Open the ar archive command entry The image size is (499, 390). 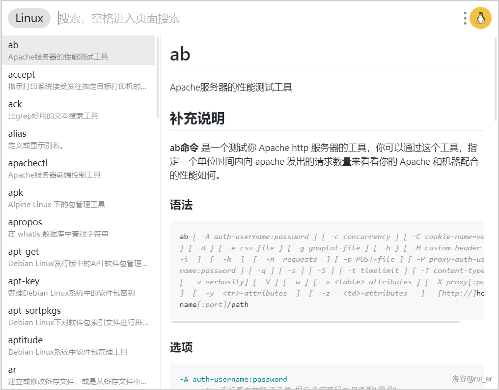[79, 375]
